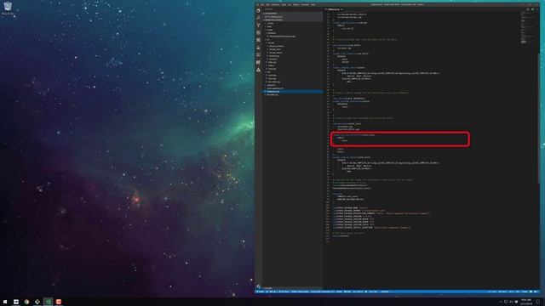Open the Terminal menu in VS Code
545x306 pixels.
coord(305,4)
